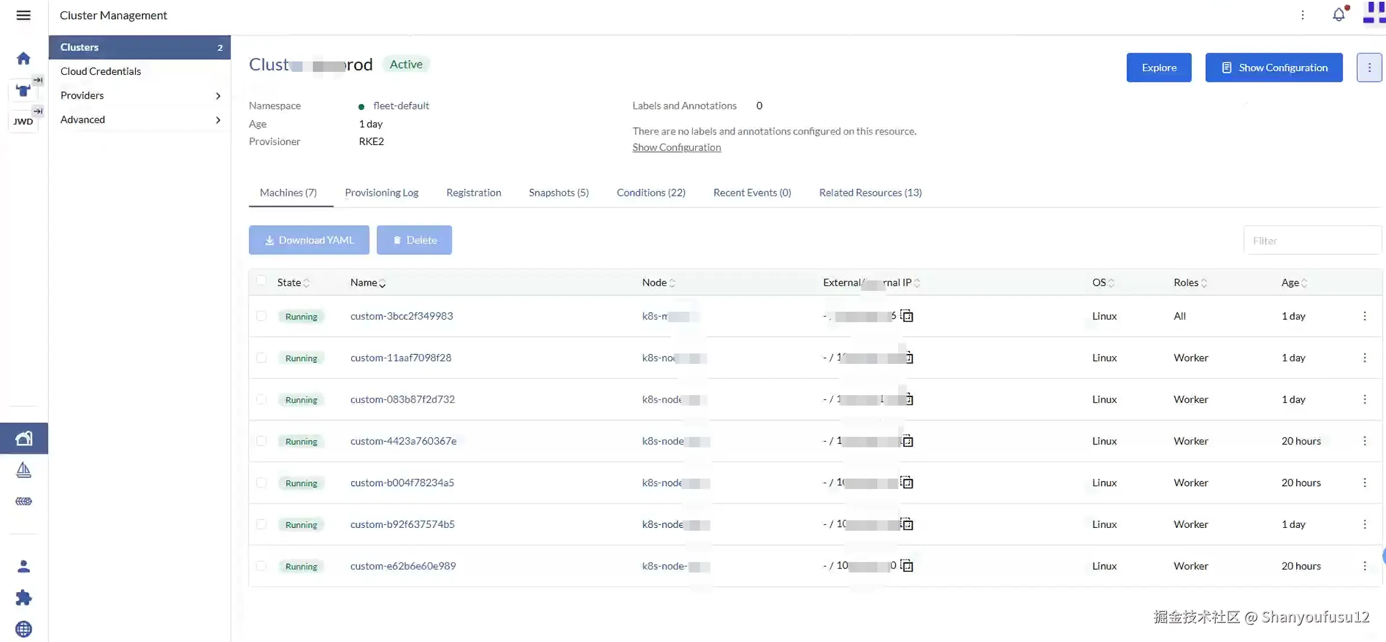This screenshot has height=642, width=1386.
Task: Click the Home icon in sidebar
Action: 23,59
